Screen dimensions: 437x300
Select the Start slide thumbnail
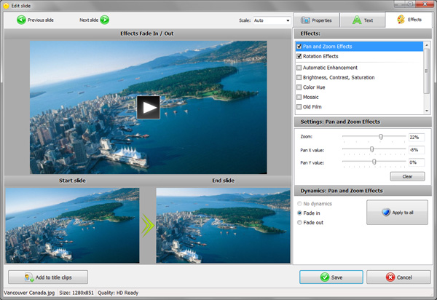pos(72,225)
